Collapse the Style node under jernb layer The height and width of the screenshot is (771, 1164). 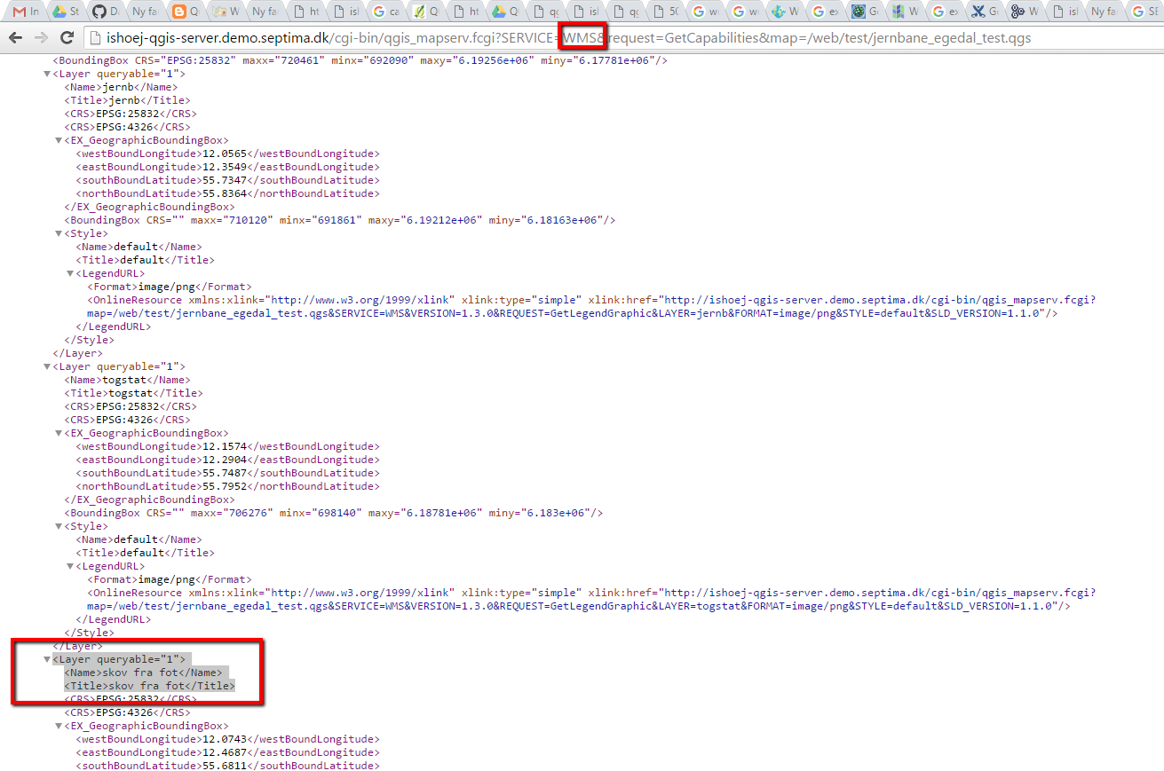coord(58,233)
